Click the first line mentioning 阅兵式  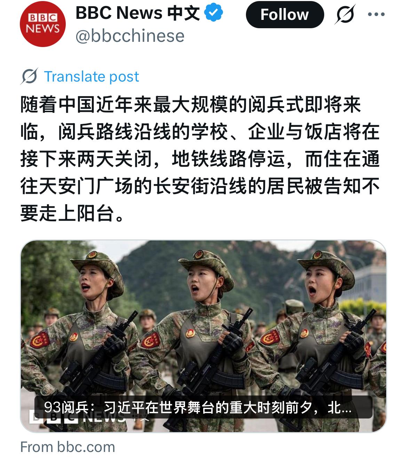point(191,105)
